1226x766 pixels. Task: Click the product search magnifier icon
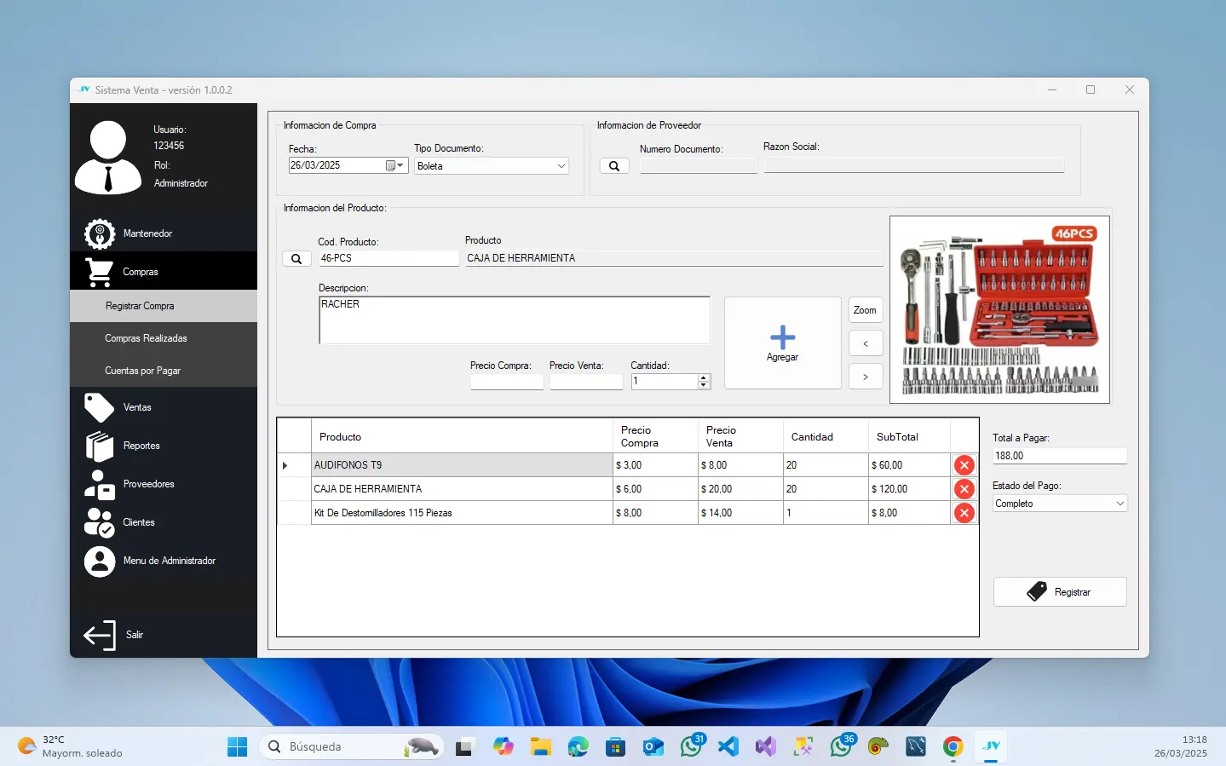tap(296, 259)
